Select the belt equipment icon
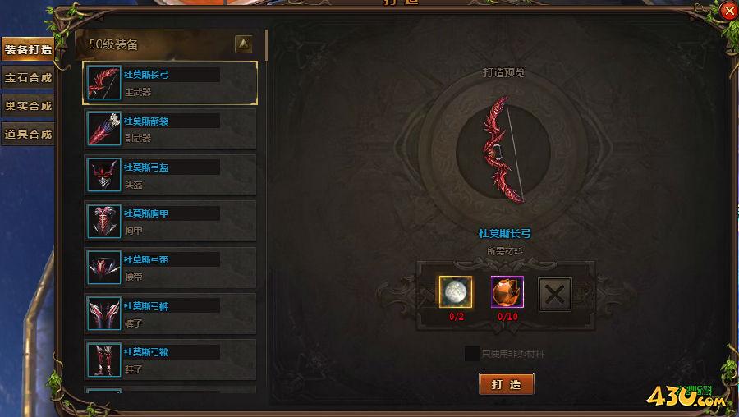The width and height of the screenshot is (739, 417). click(103, 267)
